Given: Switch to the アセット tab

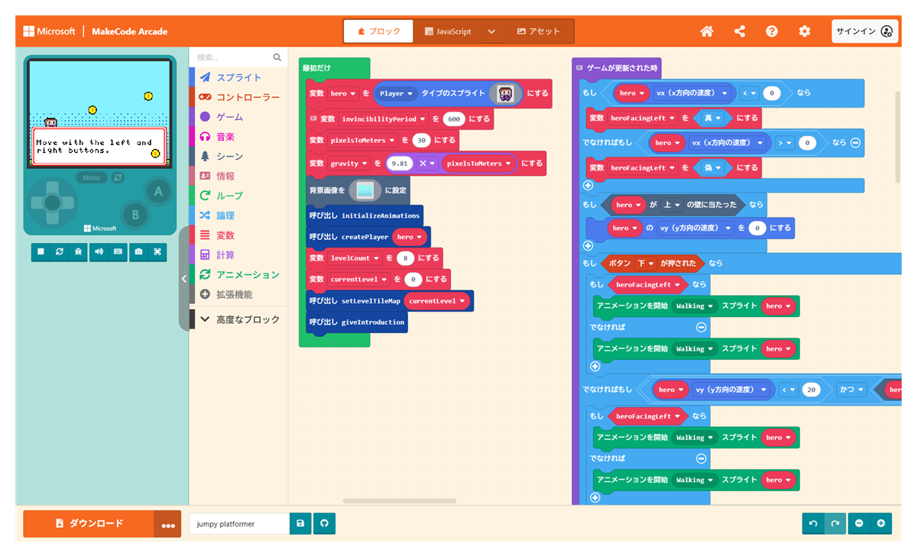Looking at the screenshot, I should (x=539, y=31).
